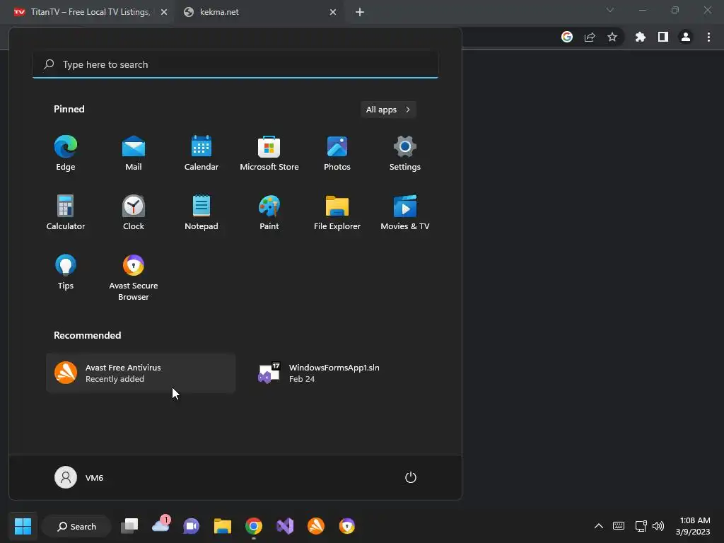The width and height of the screenshot is (724, 543).
Task: Open the Tips app
Action: pos(66,272)
